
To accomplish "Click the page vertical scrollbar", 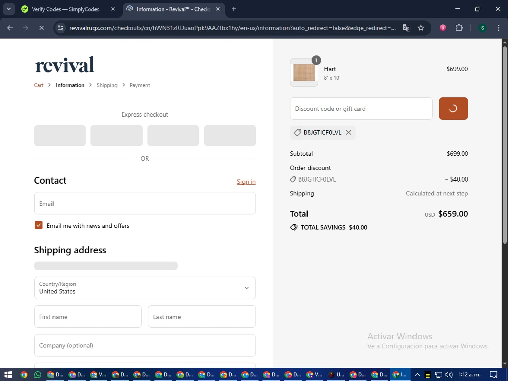I will coord(505,145).
